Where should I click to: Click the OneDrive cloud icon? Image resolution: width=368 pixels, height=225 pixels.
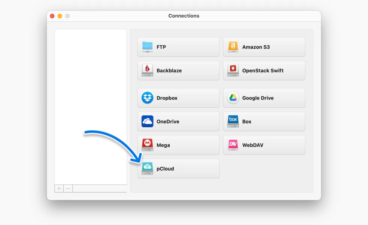coord(147,121)
